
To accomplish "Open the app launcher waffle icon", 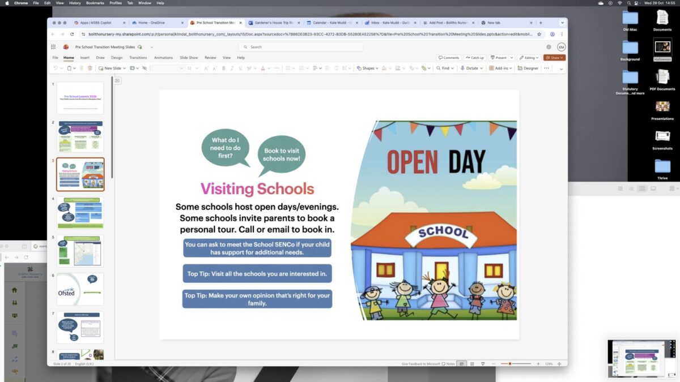I will click(x=53, y=47).
